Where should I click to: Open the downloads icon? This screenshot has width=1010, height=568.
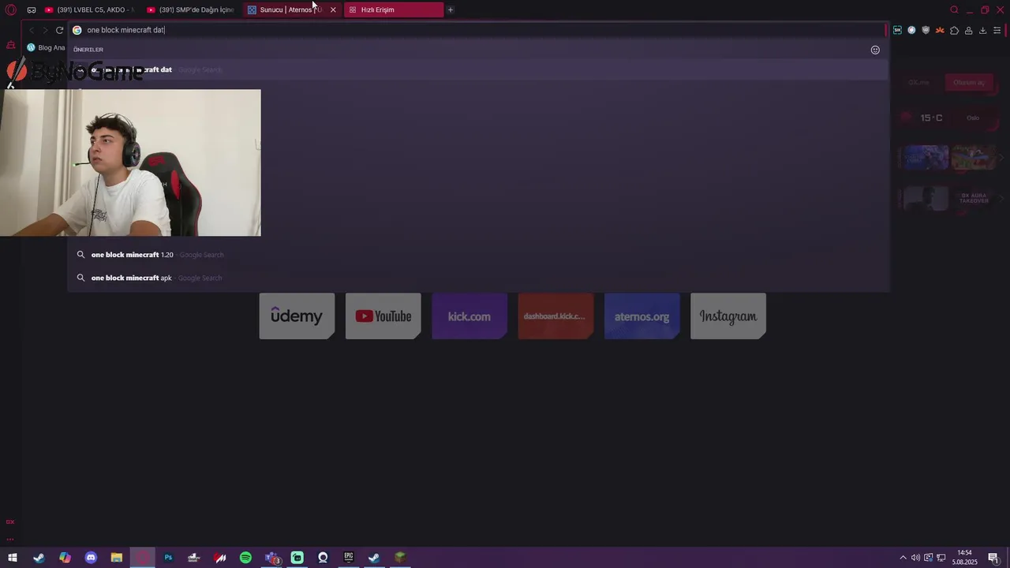click(x=982, y=30)
